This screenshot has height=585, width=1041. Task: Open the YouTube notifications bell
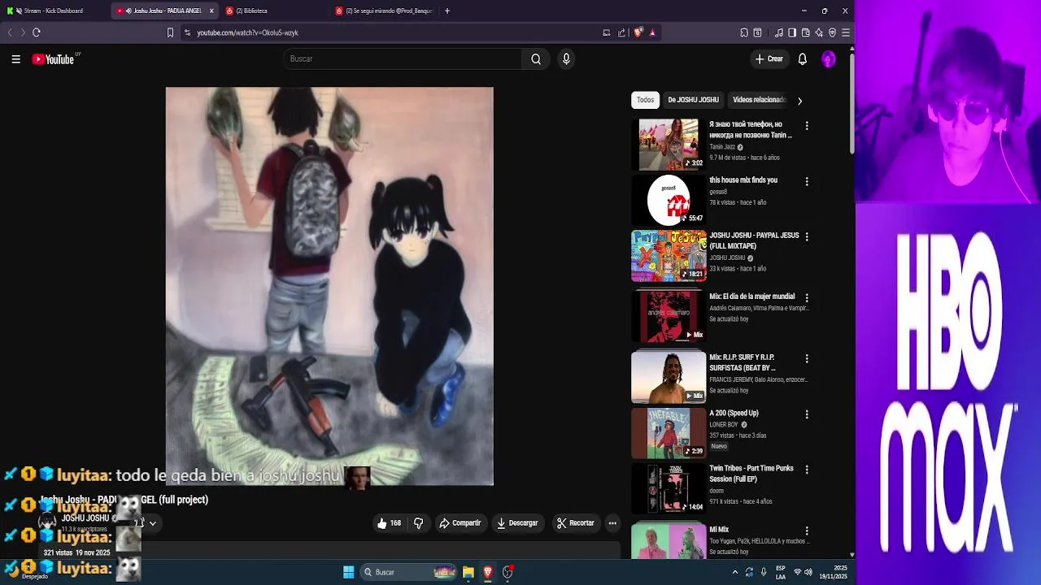(x=802, y=58)
